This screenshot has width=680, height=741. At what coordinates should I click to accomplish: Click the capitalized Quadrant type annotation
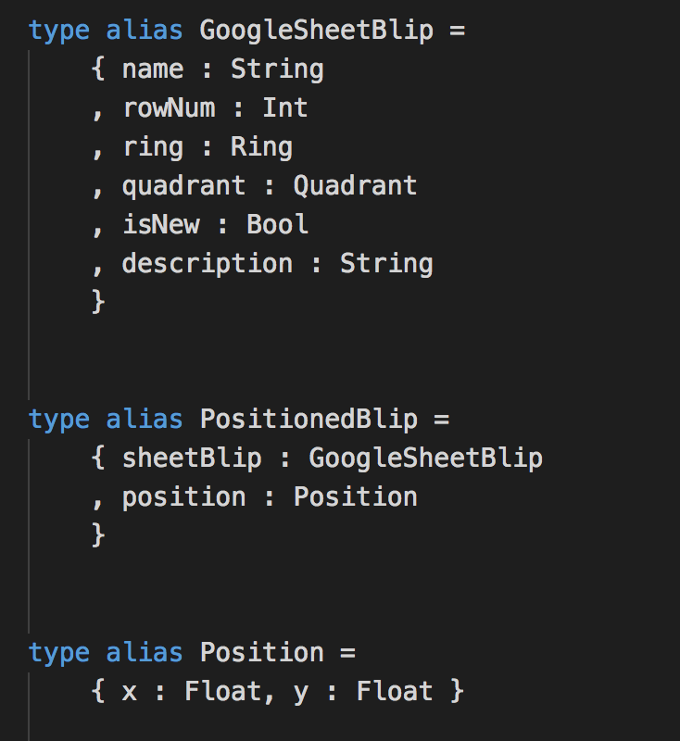pos(355,186)
